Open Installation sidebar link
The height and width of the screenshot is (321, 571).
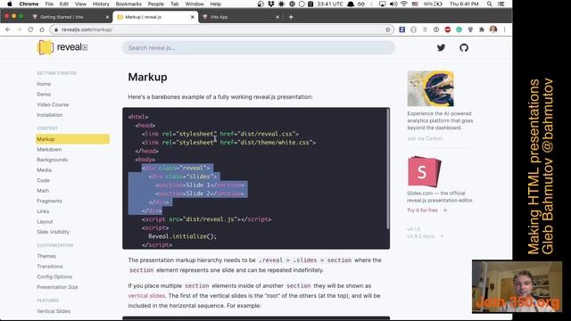pyautogui.click(x=50, y=115)
